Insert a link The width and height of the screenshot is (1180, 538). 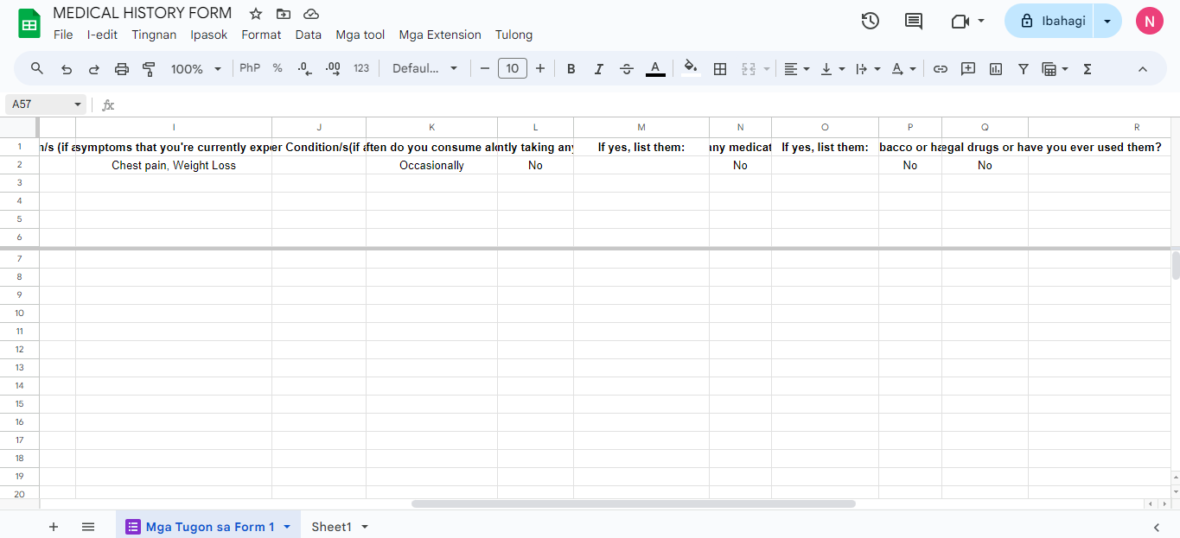[941, 68]
